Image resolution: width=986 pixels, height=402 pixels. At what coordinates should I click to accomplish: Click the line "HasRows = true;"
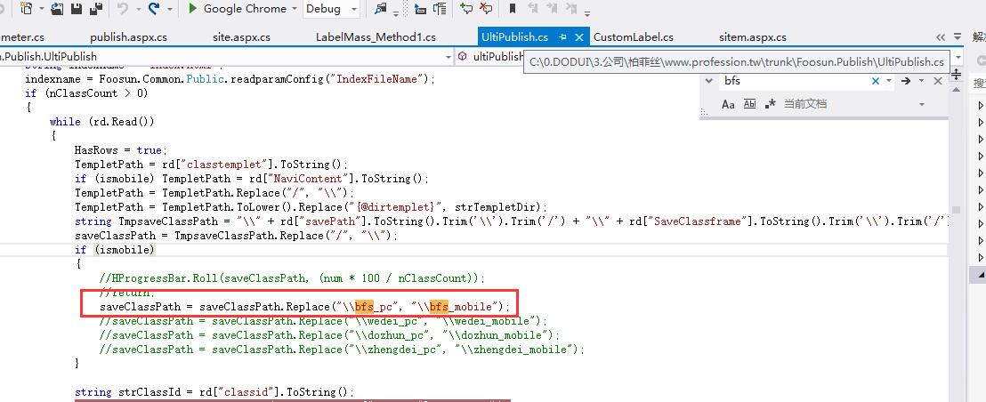pos(121,150)
